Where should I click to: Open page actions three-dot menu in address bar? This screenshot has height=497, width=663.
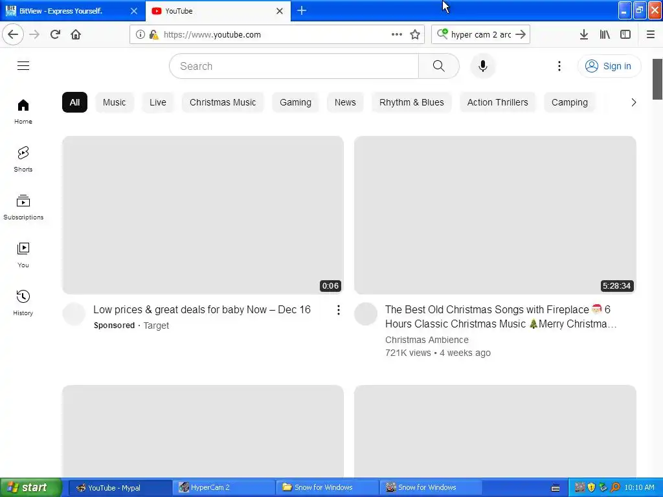pos(397,34)
